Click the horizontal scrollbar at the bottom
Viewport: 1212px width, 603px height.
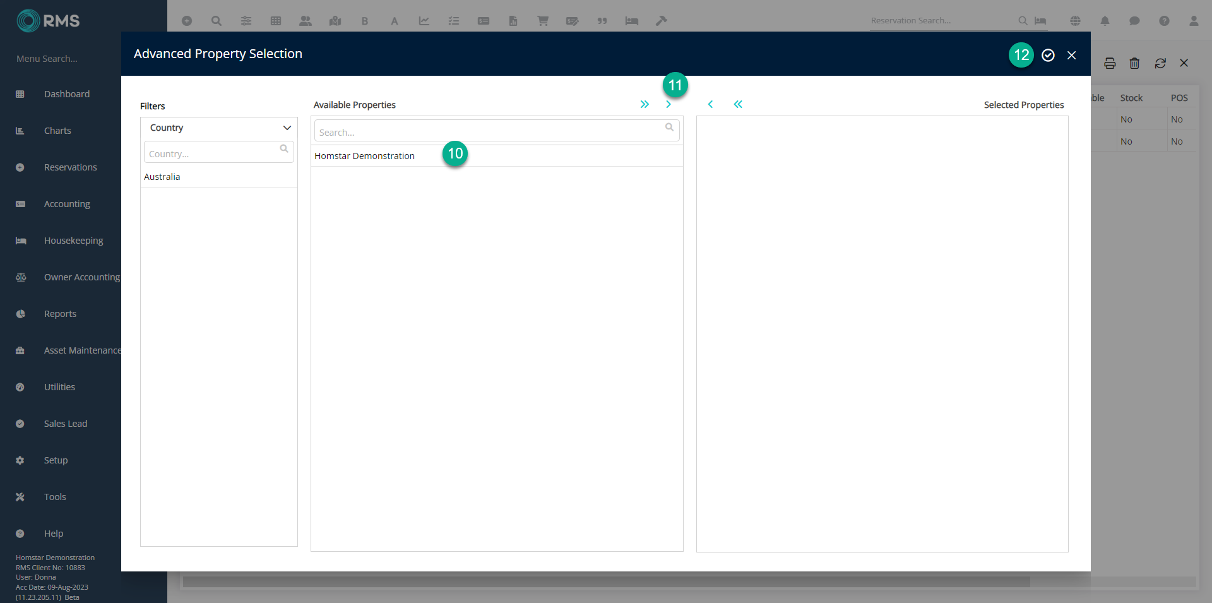(x=606, y=582)
